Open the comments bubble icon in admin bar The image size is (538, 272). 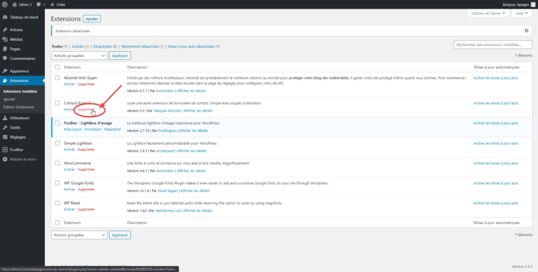[37, 4]
